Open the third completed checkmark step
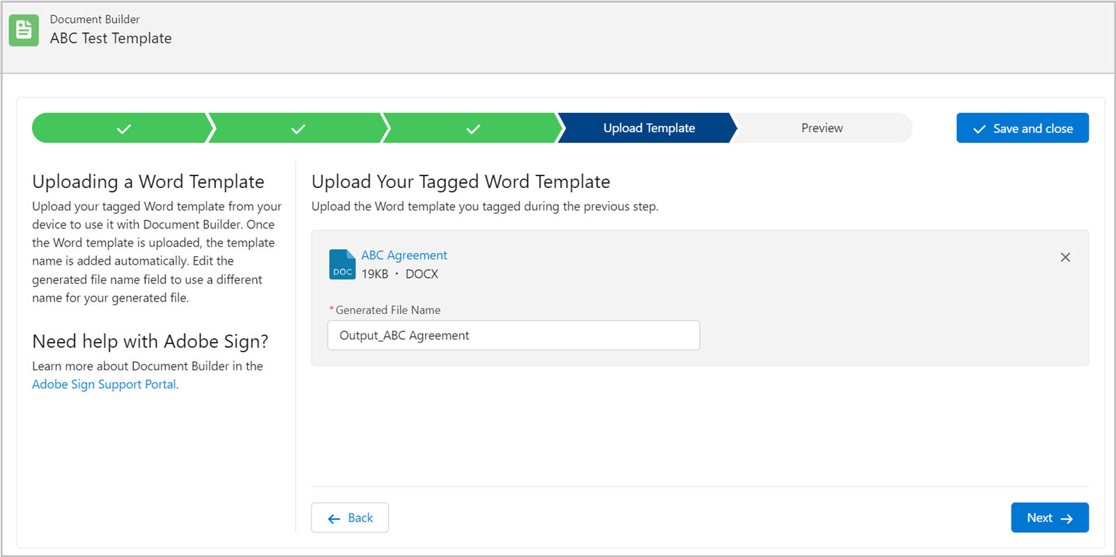 pos(473,128)
